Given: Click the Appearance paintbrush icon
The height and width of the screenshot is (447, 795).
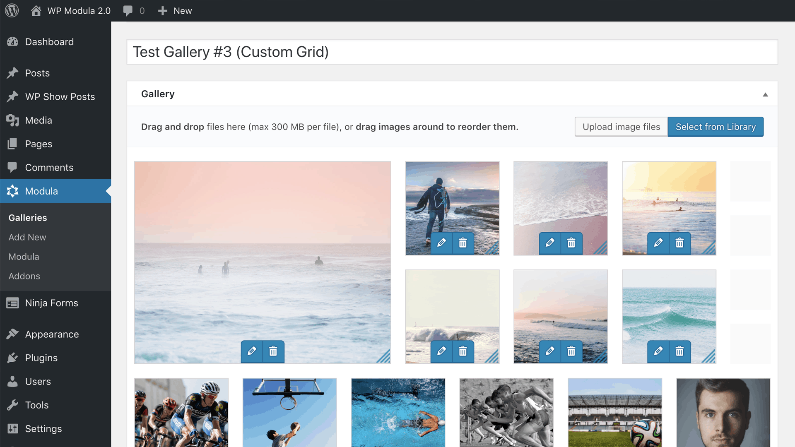Looking at the screenshot, I should (x=12, y=334).
